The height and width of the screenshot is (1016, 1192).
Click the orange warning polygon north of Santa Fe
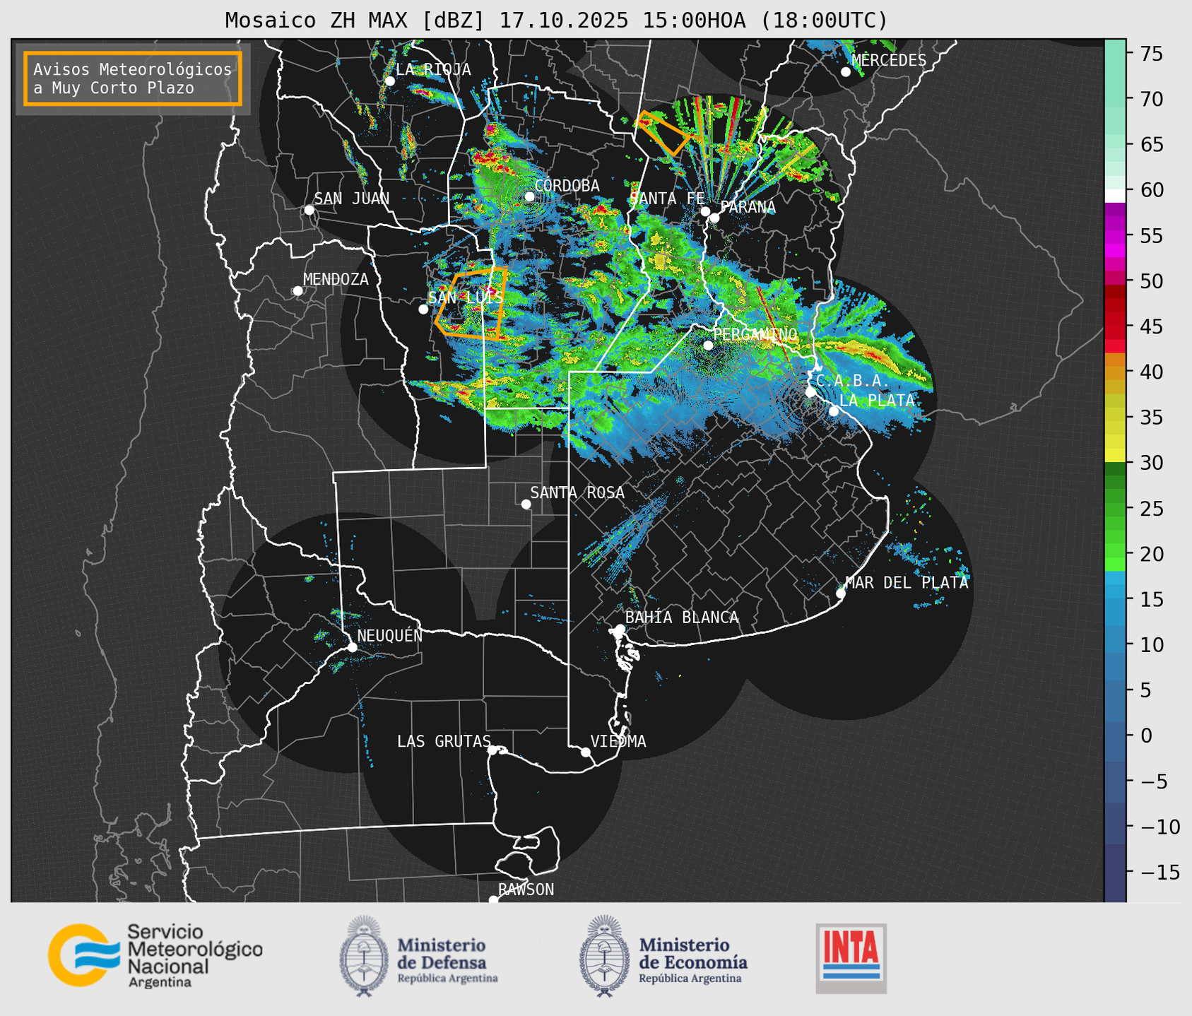[x=661, y=132]
